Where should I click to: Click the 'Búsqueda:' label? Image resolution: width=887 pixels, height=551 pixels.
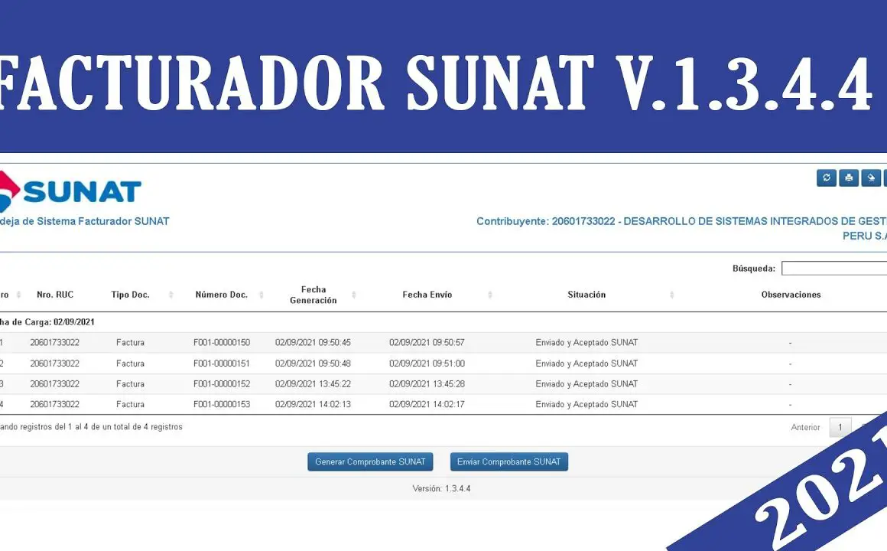[754, 269]
